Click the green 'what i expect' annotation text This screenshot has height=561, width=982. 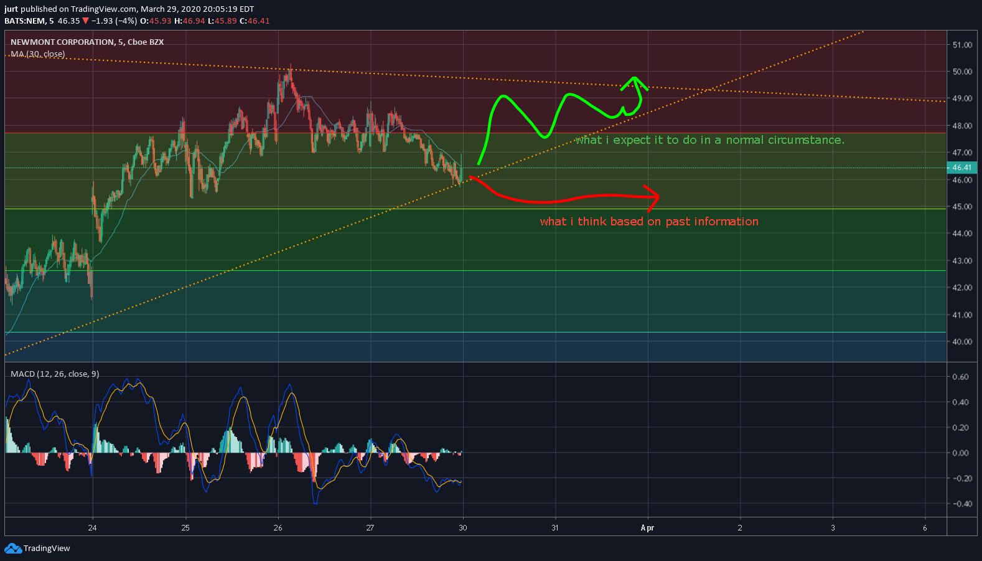pos(710,140)
